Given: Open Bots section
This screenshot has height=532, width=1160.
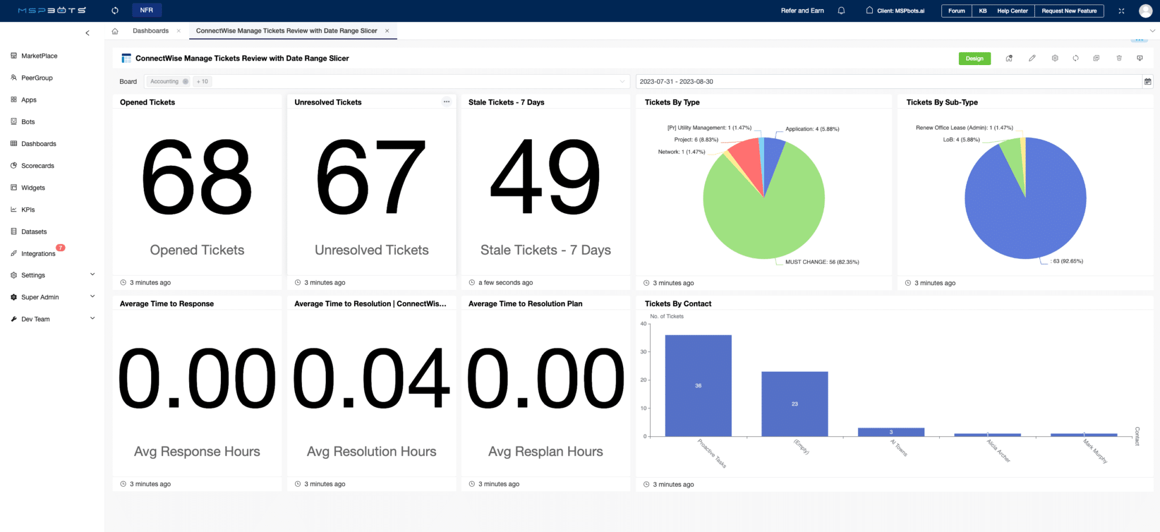Looking at the screenshot, I should (28, 122).
